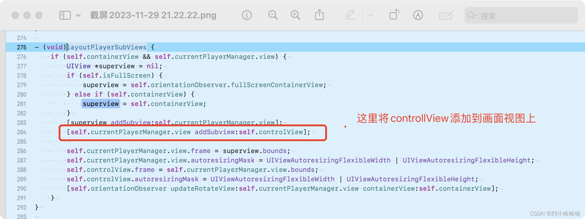This screenshot has height=219, width=585.
Task: Zoom in on the image
Action: click(295, 15)
